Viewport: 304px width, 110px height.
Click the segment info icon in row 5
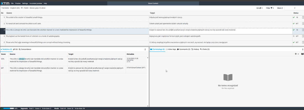[x=303, y=42]
